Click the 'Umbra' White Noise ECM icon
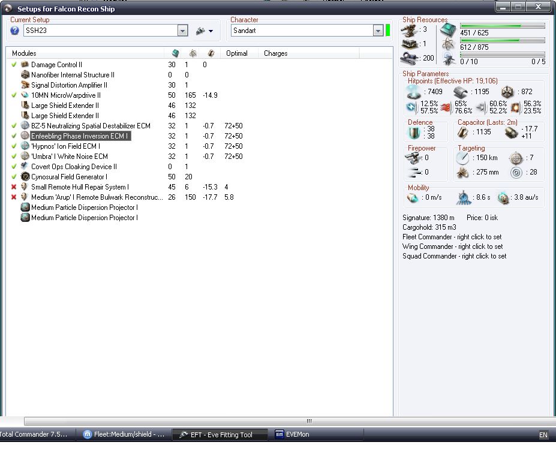The image size is (556, 457). point(25,157)
